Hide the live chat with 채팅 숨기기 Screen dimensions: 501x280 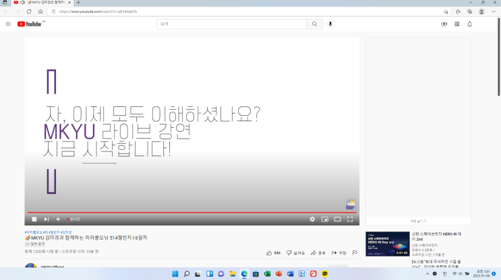[418, 221]
